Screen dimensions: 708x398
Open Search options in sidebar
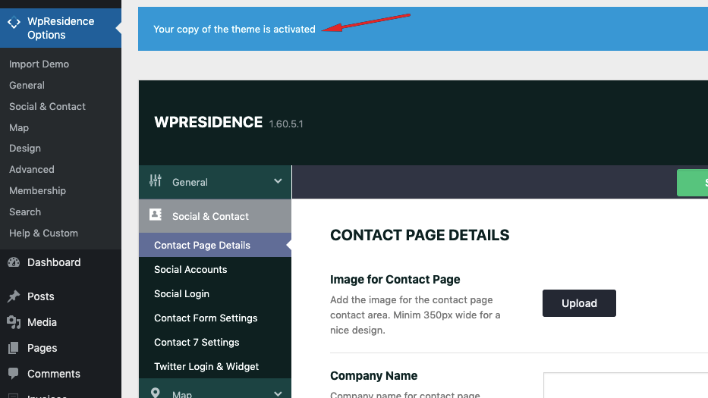(x=25, y=212)
